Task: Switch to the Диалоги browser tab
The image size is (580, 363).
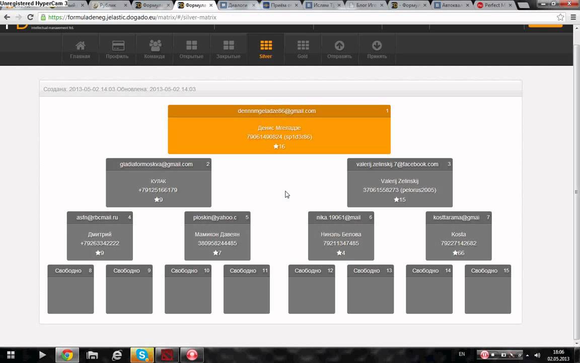Action: tap(239, 5)
